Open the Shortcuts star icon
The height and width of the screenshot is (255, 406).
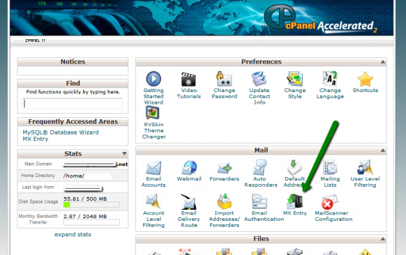(x=365, y=79)
